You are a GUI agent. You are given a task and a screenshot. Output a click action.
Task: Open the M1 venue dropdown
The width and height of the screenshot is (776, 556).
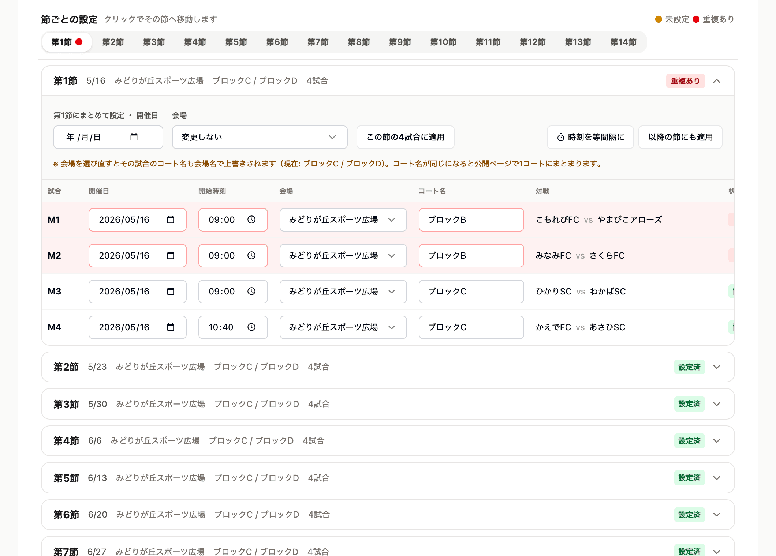pyautogui.click(x=343, y=220)
